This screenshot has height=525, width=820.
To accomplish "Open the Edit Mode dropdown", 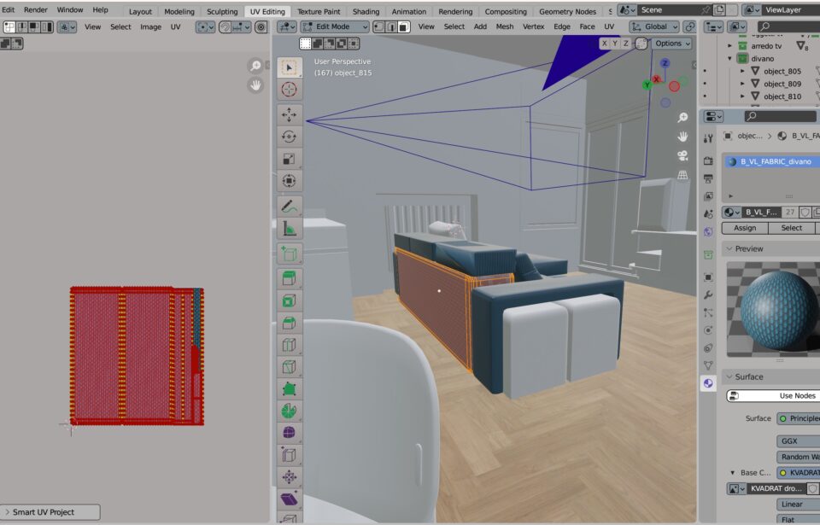I will tap(335, 26).
